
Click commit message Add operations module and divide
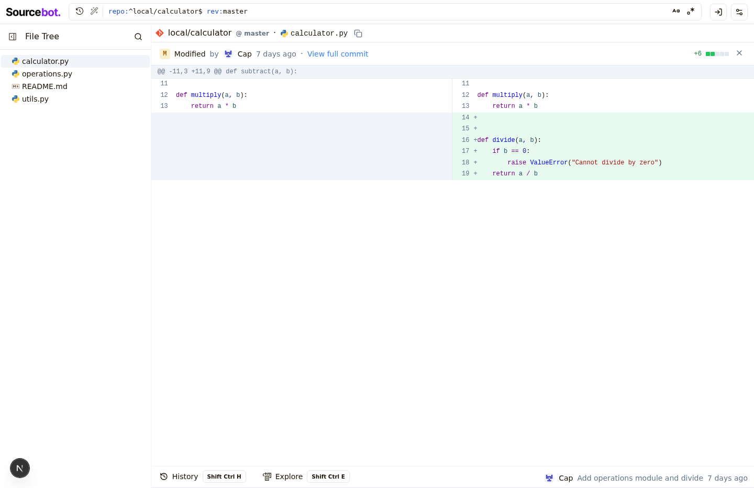coord(640,478)
